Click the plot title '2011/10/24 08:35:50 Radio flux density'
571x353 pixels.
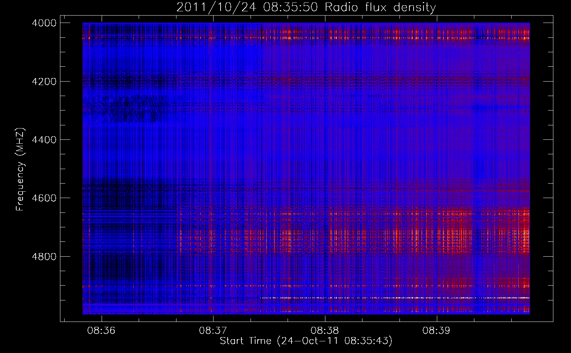pos(306,7)
